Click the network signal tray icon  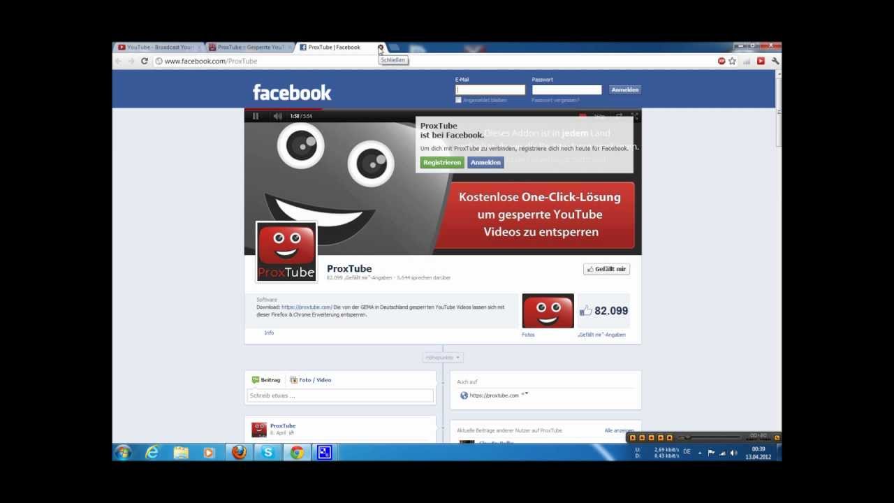pos(722,453)
